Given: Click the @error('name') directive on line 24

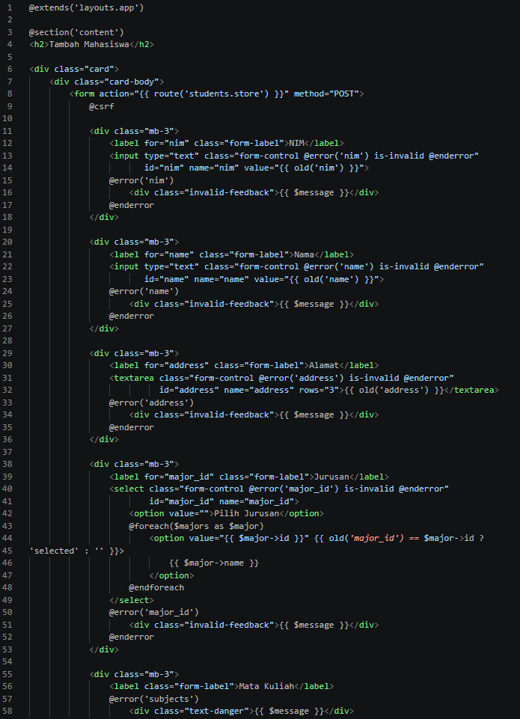Looking at the screenshot, I should [x=144, y=291].
